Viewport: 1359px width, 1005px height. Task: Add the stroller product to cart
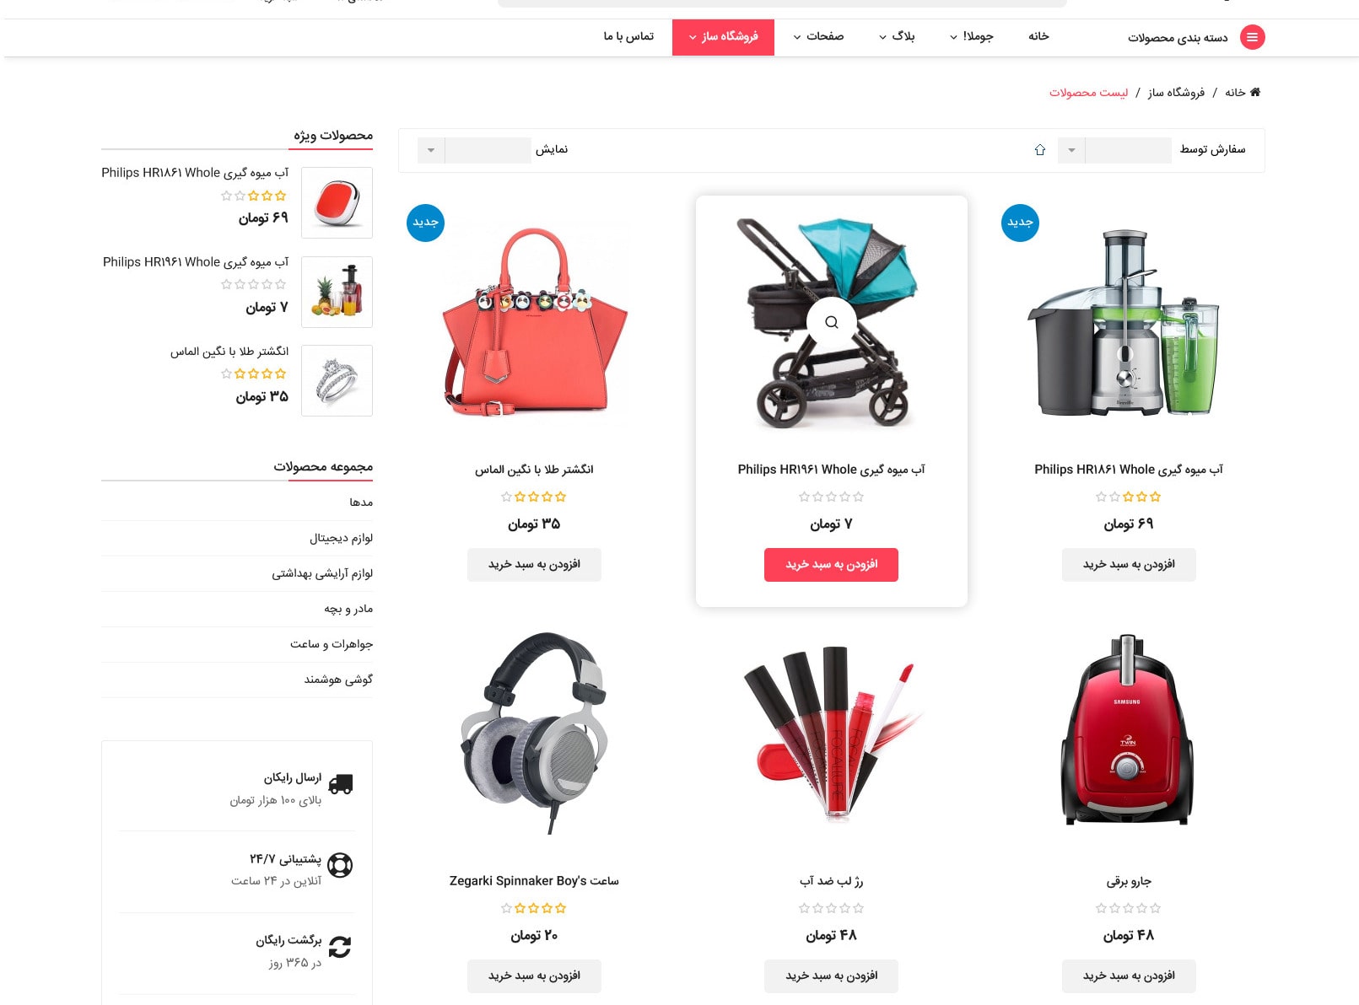pyautogui.click(x=831, y=565)
